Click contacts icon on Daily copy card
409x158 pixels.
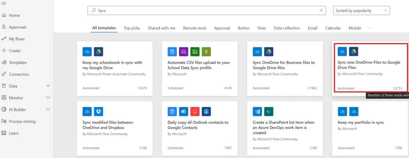206,111
